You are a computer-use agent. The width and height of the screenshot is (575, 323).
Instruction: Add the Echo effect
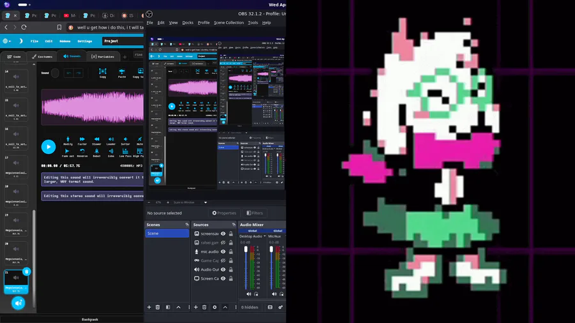(111, 153)
